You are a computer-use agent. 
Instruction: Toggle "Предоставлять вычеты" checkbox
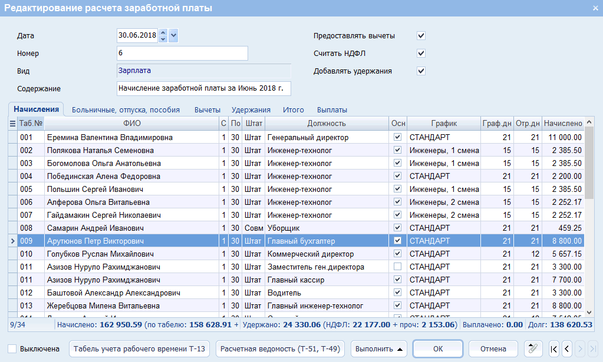(x=421, y=36)
